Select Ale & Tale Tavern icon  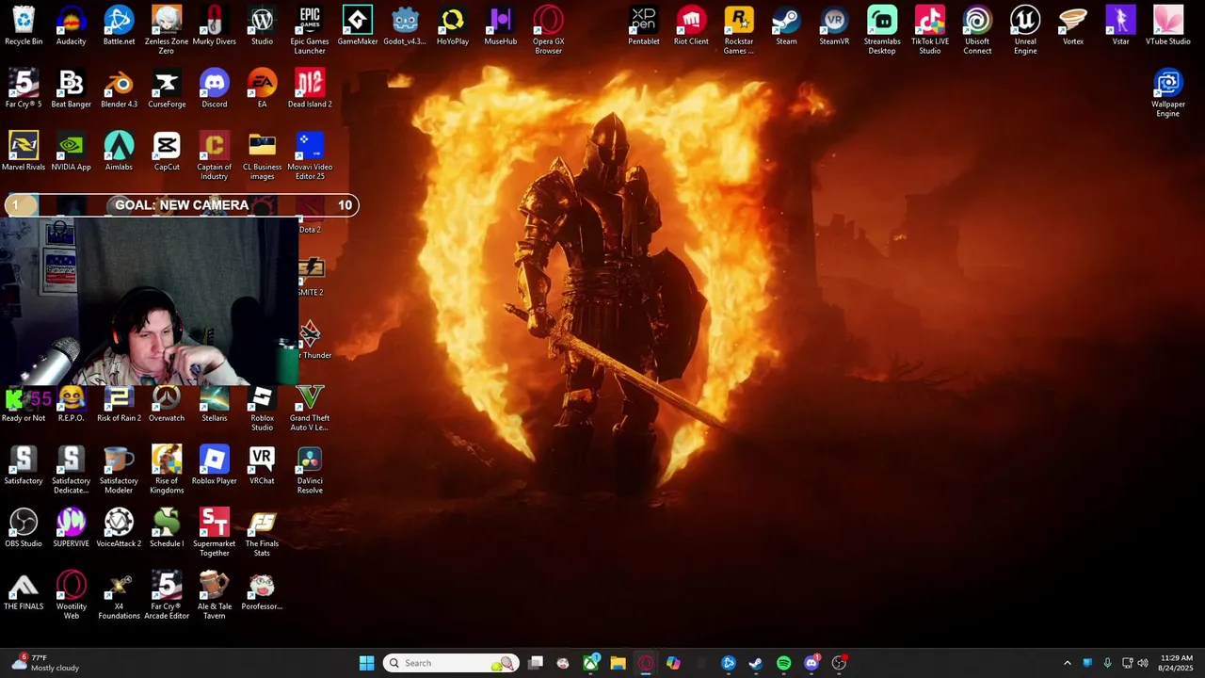click(215, 596)
